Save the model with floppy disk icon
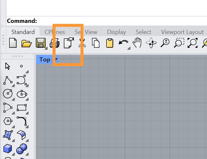Viewport: 207px width, 159px height. pyautogui.click(x=40, y=43)
